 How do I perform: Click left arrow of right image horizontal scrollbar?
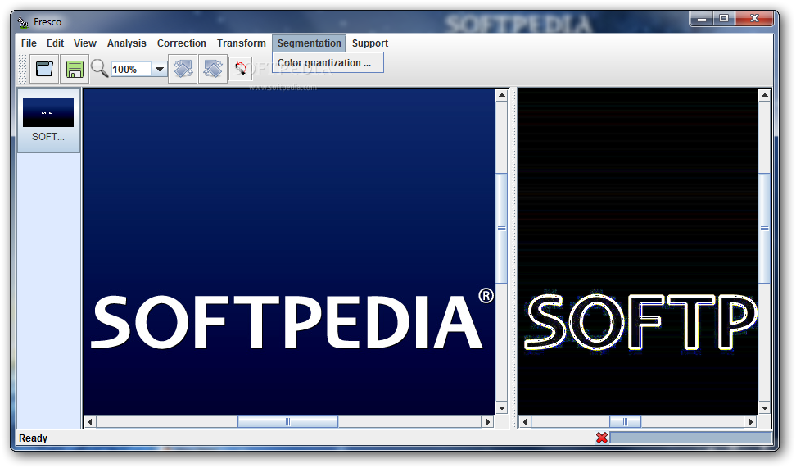coord(525,422)
